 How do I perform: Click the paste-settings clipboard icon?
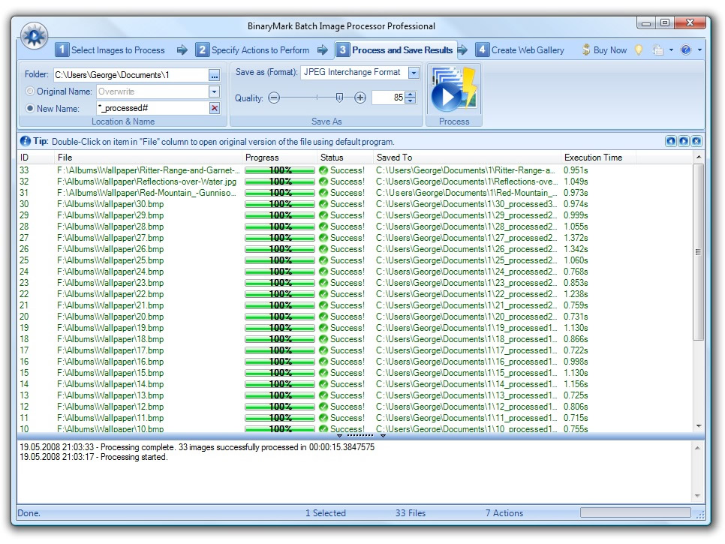(x=658, y=50)
